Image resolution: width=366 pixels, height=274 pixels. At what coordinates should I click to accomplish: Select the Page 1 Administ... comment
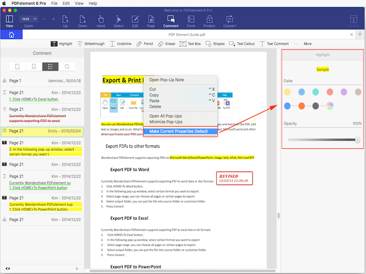coord(42,81)
